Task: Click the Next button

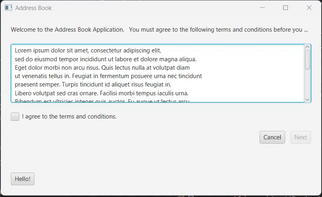Action: (x=300, y=137)
